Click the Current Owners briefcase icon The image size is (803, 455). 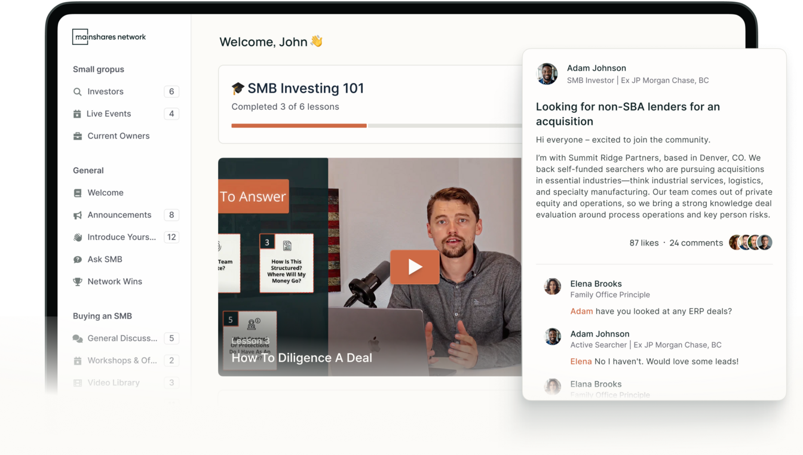tap(77, 136)
